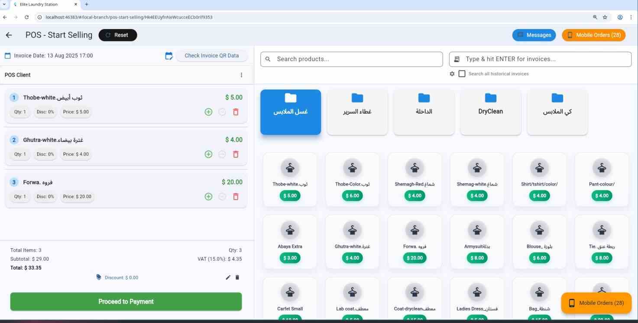Decrease quantity of the Ghutra-white item
638x323 pixels.
pyautogui.click(x=222, y=154)
